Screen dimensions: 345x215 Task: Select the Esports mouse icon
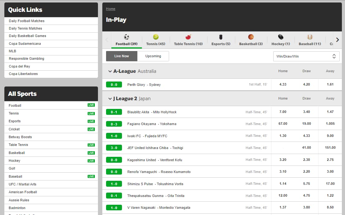click(x=221, y=37)
